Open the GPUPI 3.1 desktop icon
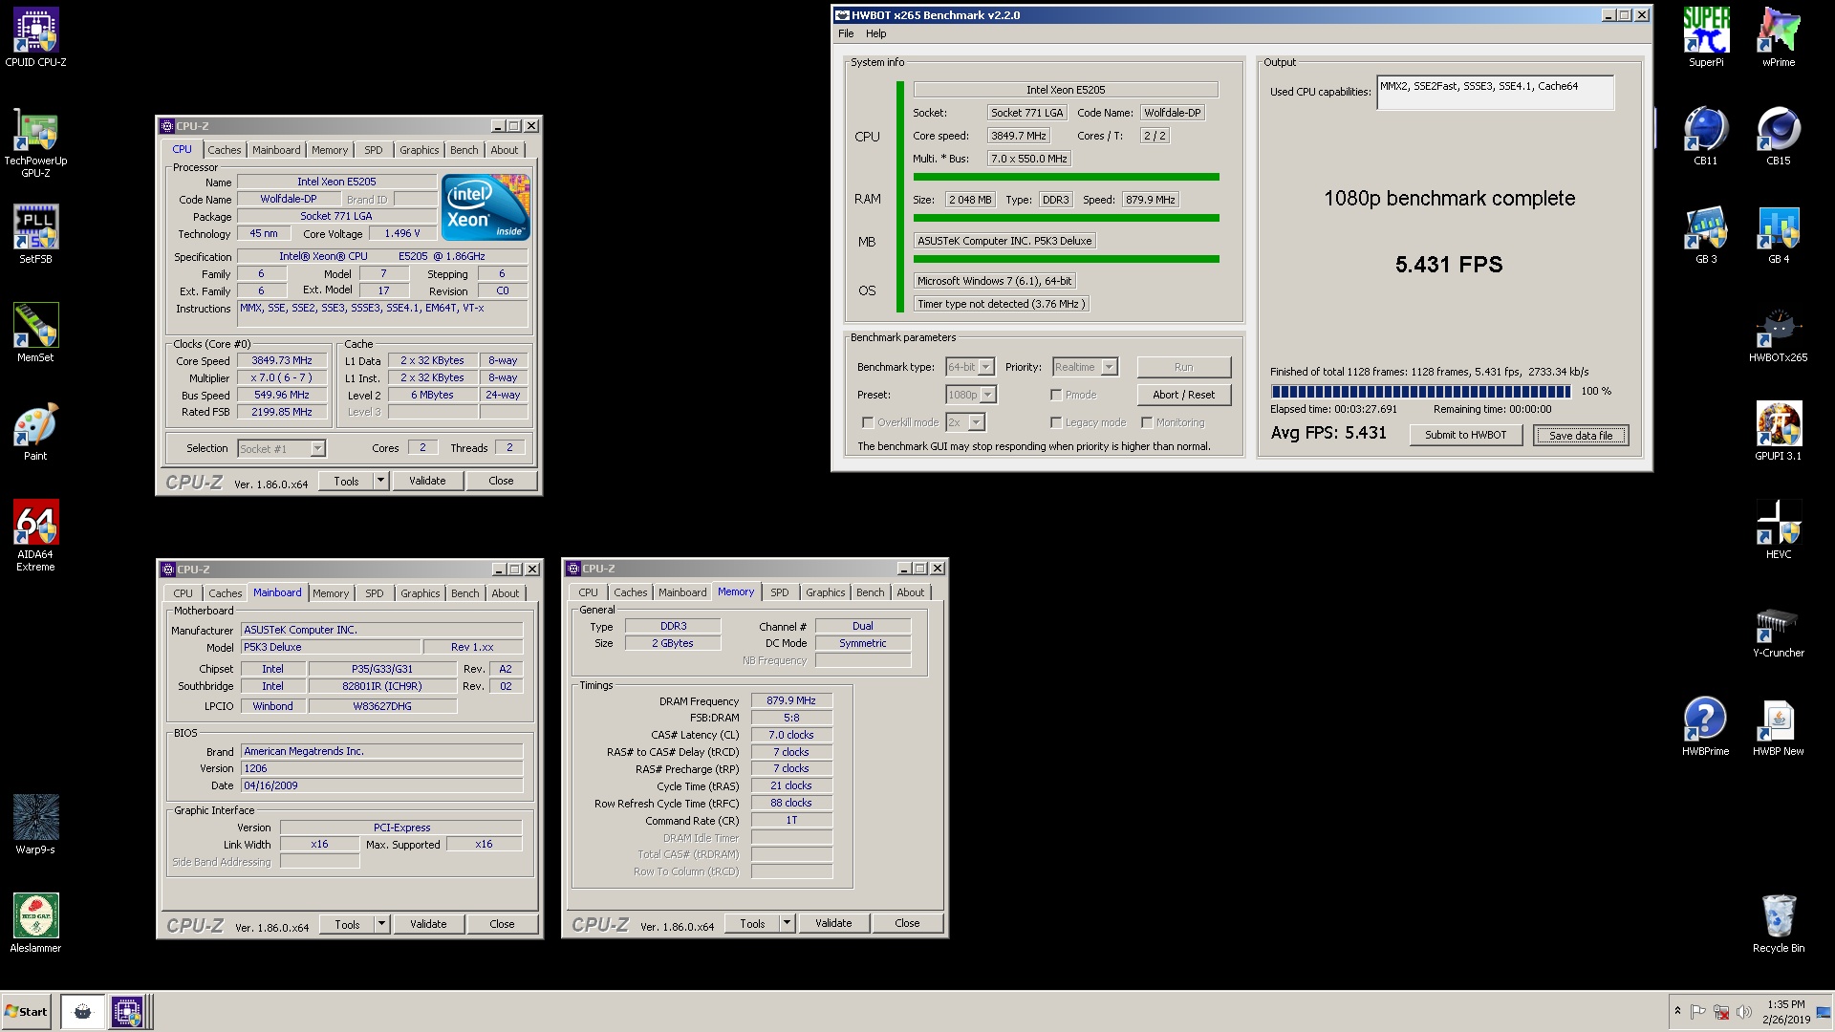The width and height of the screenshot is (1835, 1032). [x=1779, y=431]
